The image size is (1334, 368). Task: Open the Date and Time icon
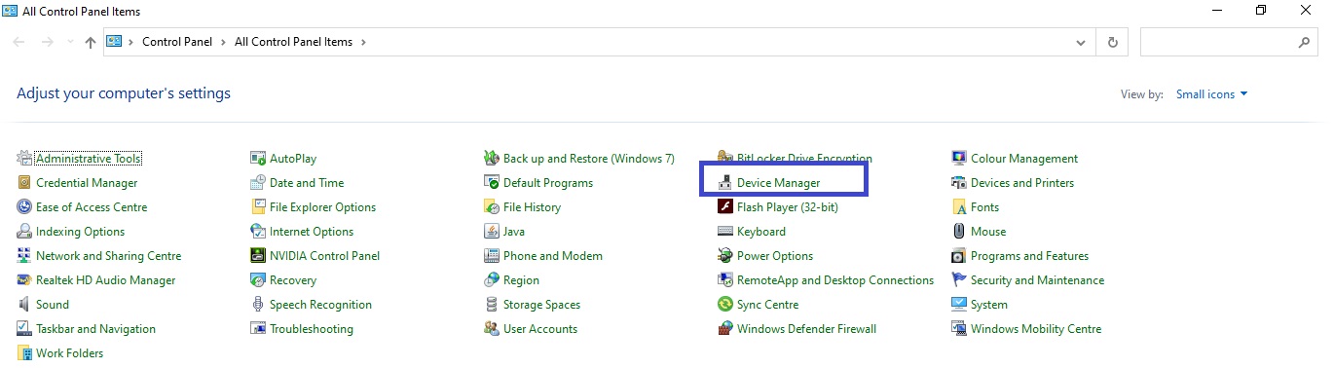tap(258, 183)
